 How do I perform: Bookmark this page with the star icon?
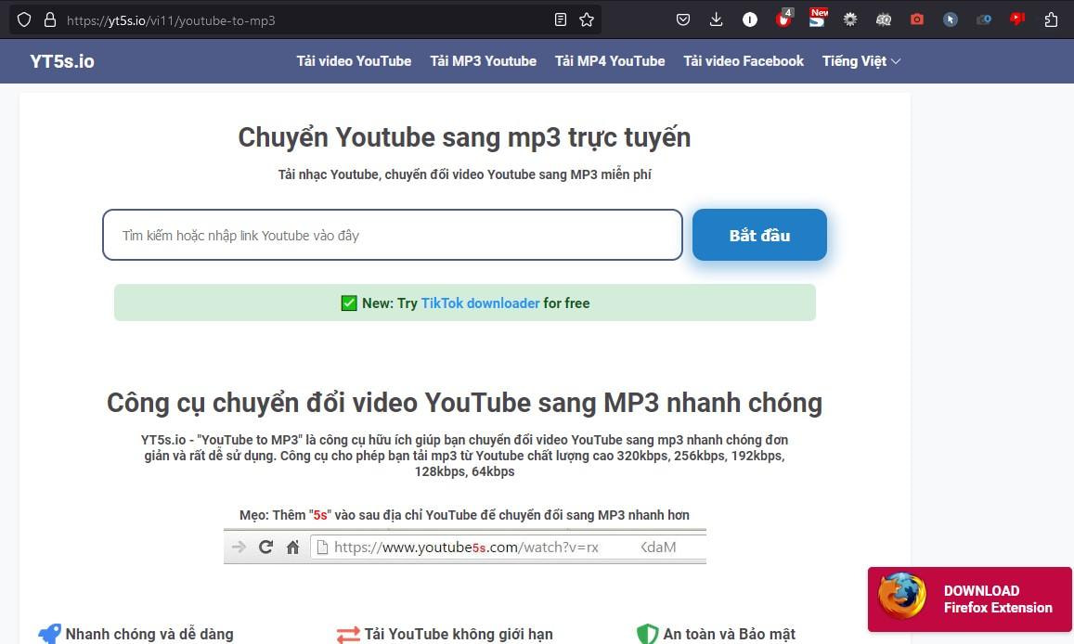click(587, 19)
